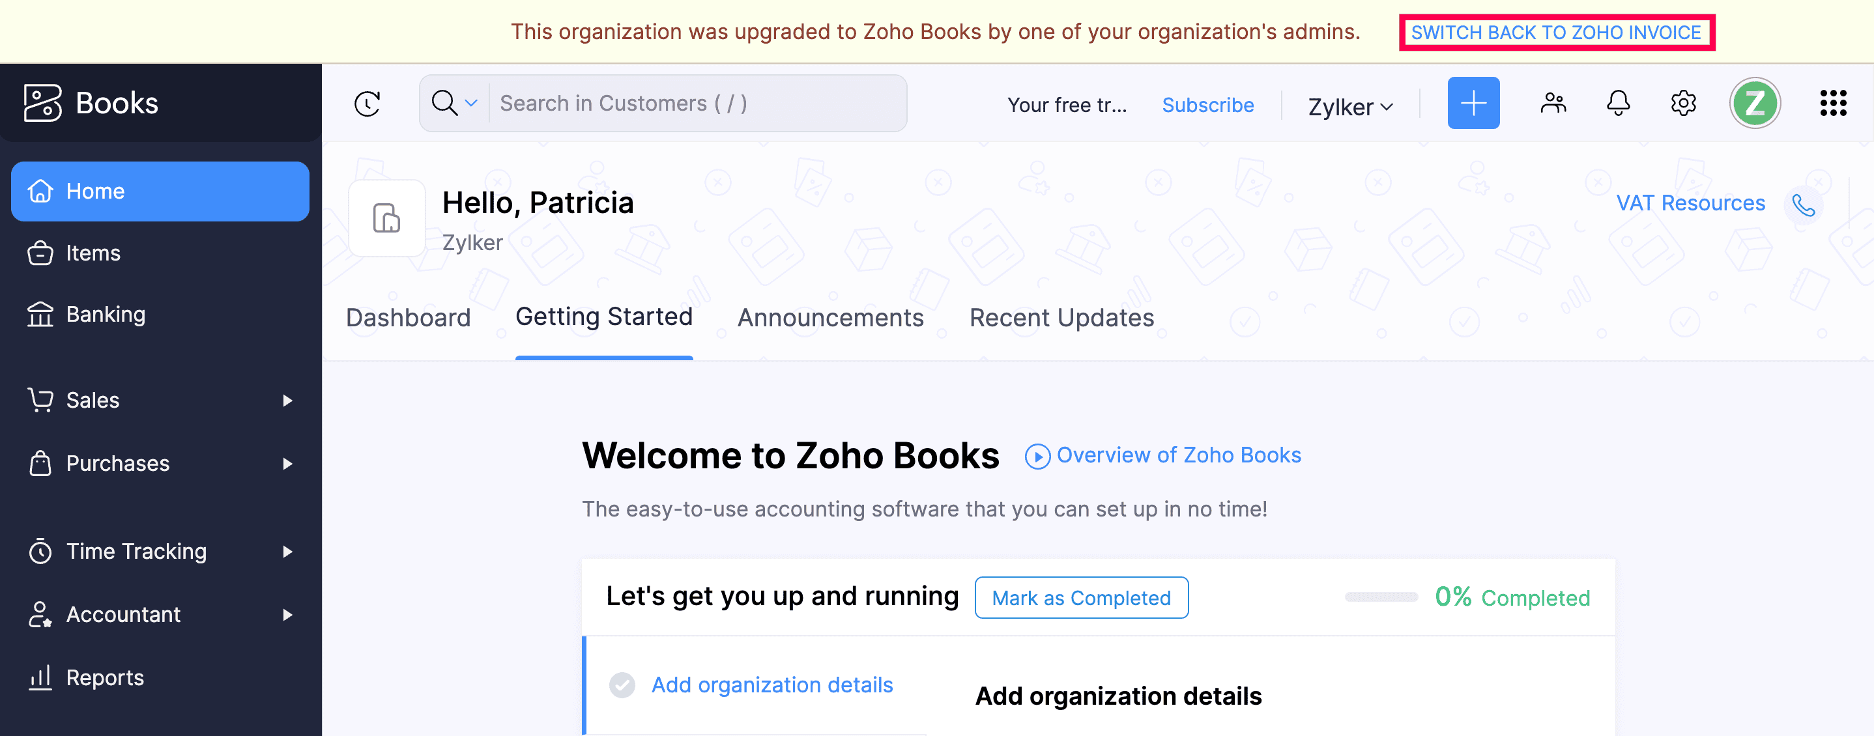1874x736 pixels.
Task: Select the Announcements tab
Action: tap(831, 317)
